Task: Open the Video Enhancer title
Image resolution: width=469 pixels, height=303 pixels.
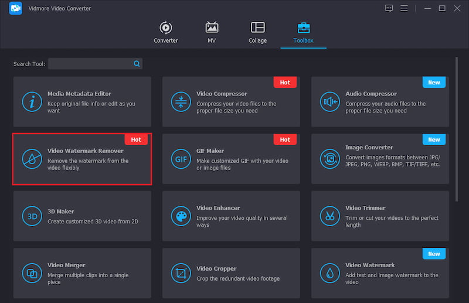Action: pos(218,208)
